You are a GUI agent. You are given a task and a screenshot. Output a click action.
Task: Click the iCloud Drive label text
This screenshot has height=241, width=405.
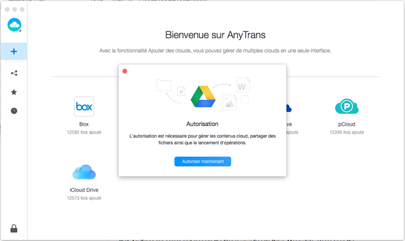[84, 190]
